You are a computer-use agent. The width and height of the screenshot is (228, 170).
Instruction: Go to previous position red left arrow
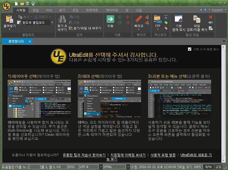pyautogui.click(x=128, y=17)
